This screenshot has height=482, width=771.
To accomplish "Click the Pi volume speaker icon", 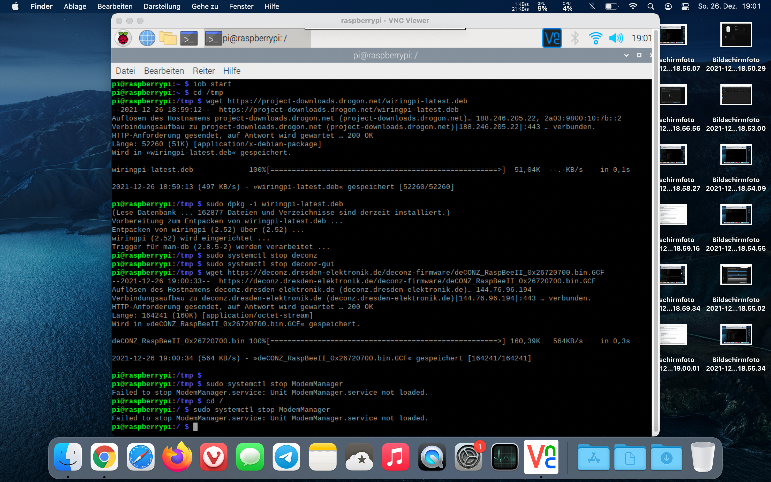I will 616,38.
